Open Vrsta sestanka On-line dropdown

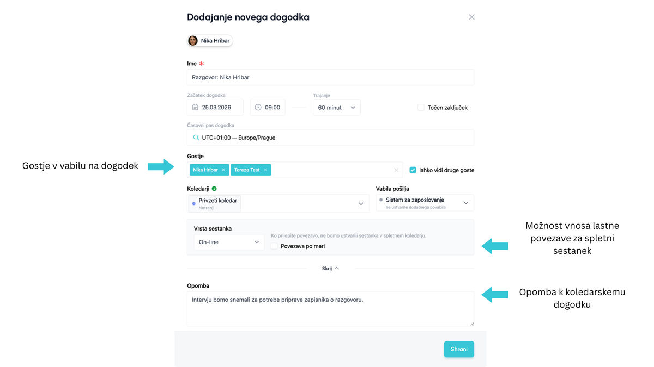click(229, 242)
